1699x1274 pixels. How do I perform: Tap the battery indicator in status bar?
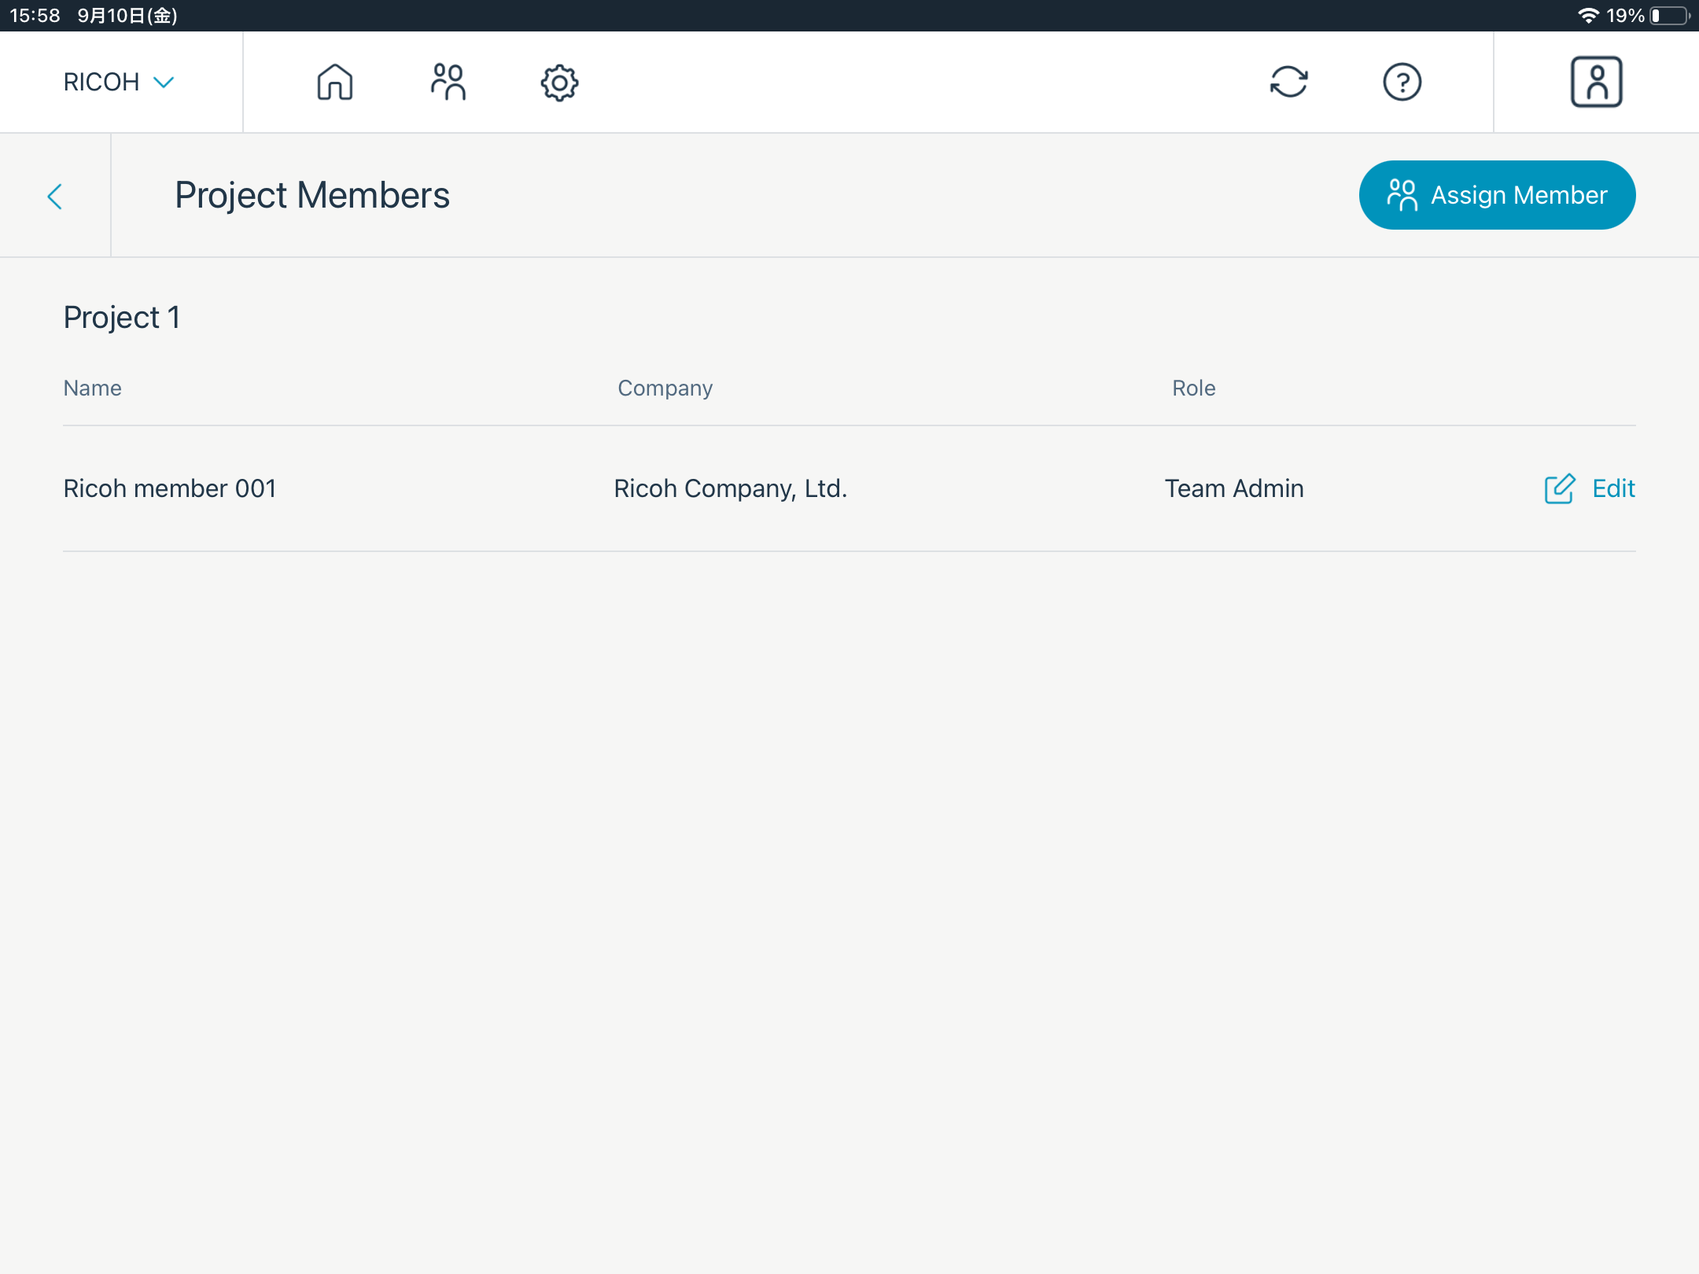click(x=1669, y=16)
